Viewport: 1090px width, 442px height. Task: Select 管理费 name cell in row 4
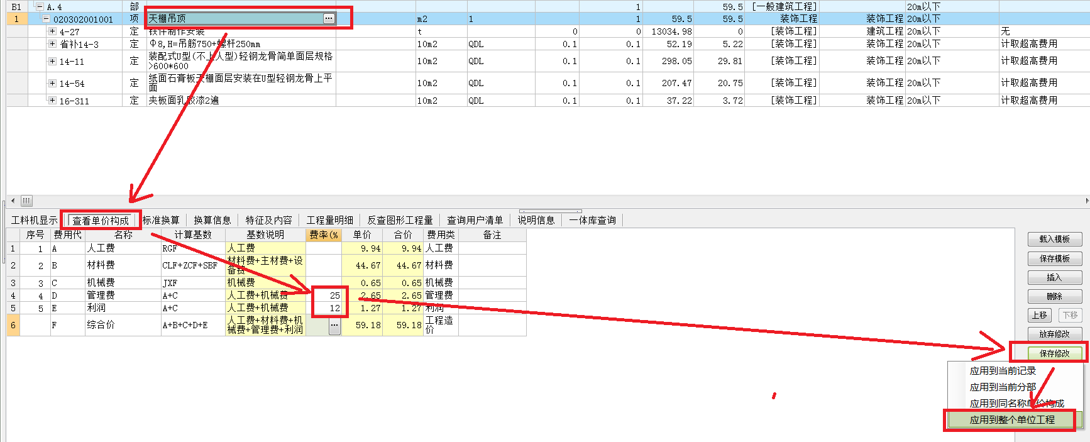click(x=123, y=296)
